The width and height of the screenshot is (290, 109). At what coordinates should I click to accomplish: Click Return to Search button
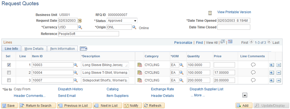tap(37, 105)
